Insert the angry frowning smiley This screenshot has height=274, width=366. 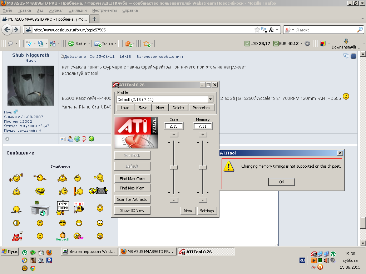(x=40, y=236)
